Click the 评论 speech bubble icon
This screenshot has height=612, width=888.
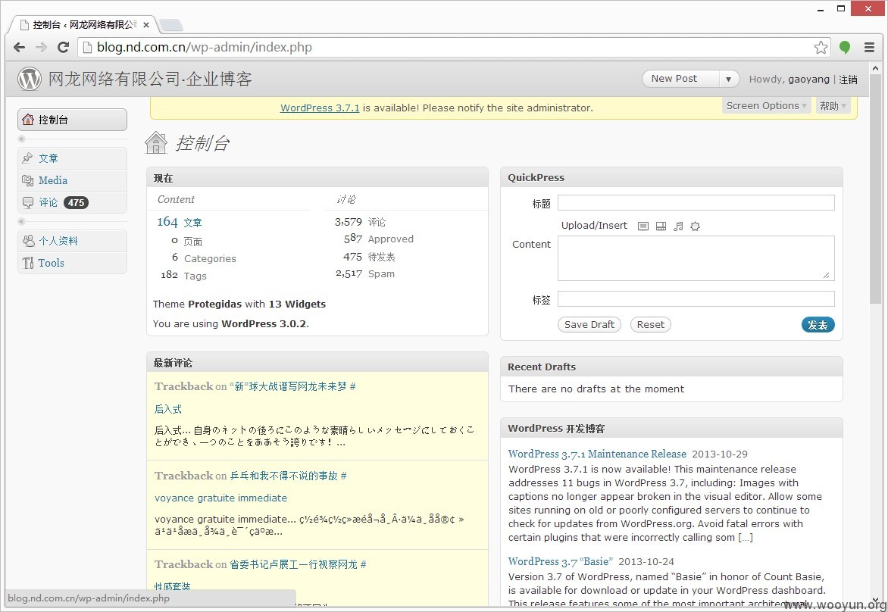(x=28, y=203)
